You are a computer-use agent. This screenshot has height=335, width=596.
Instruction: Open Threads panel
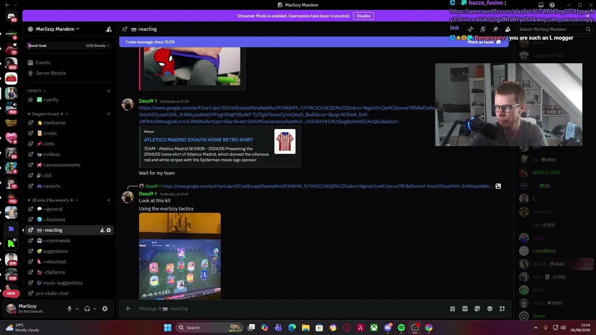tap(470, 29)
